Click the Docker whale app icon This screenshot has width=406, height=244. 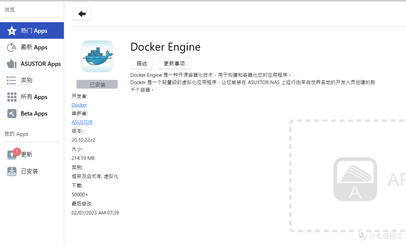pyautogui.click(x=97, y=56)
